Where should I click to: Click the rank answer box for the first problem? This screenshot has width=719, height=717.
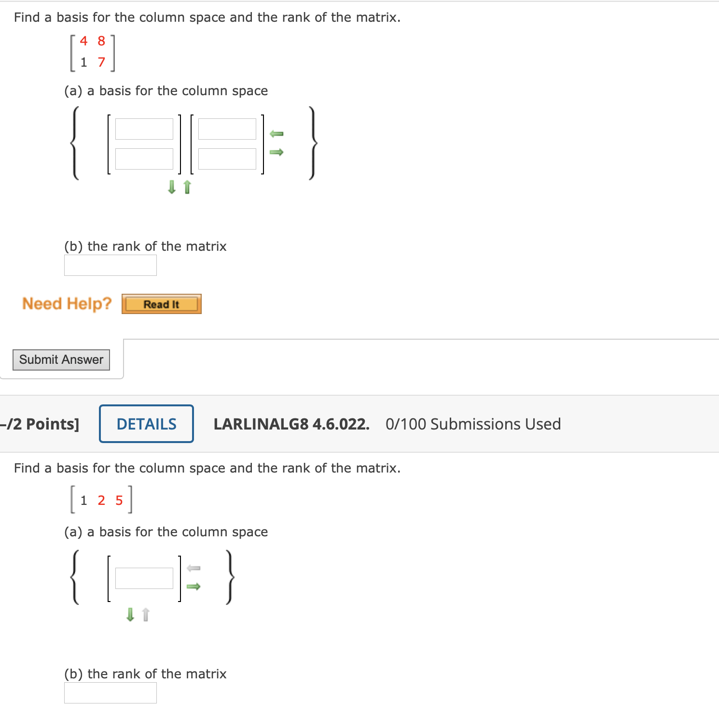coord(111,265)
